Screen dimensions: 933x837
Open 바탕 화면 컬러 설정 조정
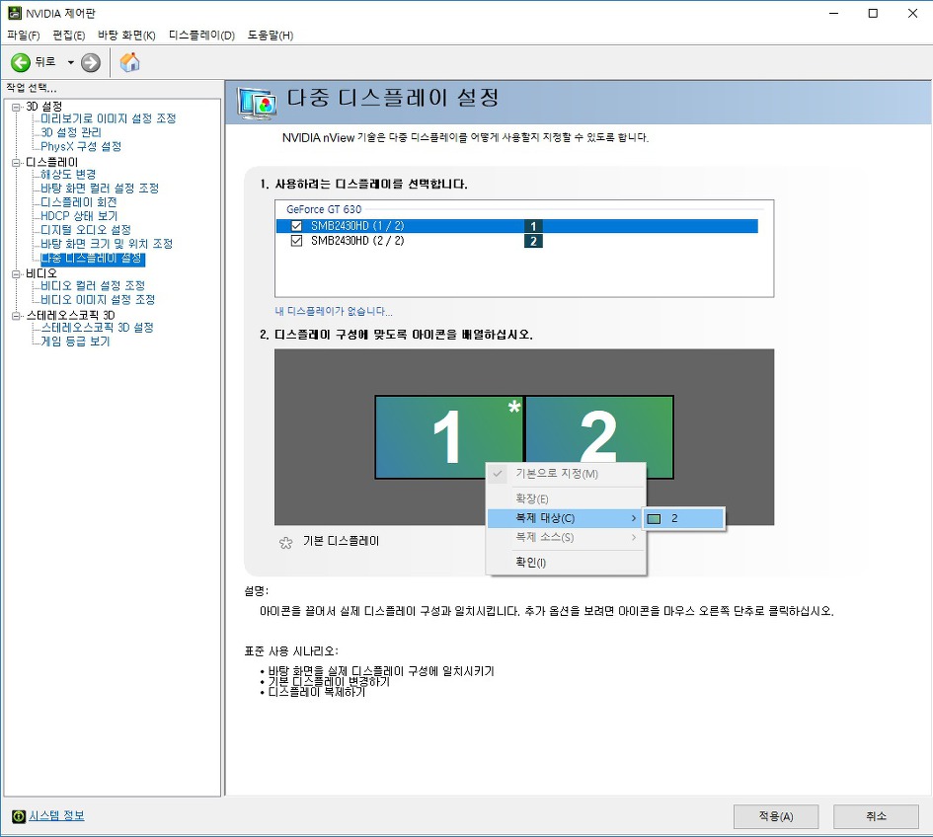point(100,189)
